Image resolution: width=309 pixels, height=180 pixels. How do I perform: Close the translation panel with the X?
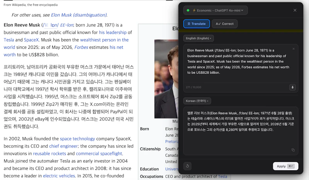(295, 10)
